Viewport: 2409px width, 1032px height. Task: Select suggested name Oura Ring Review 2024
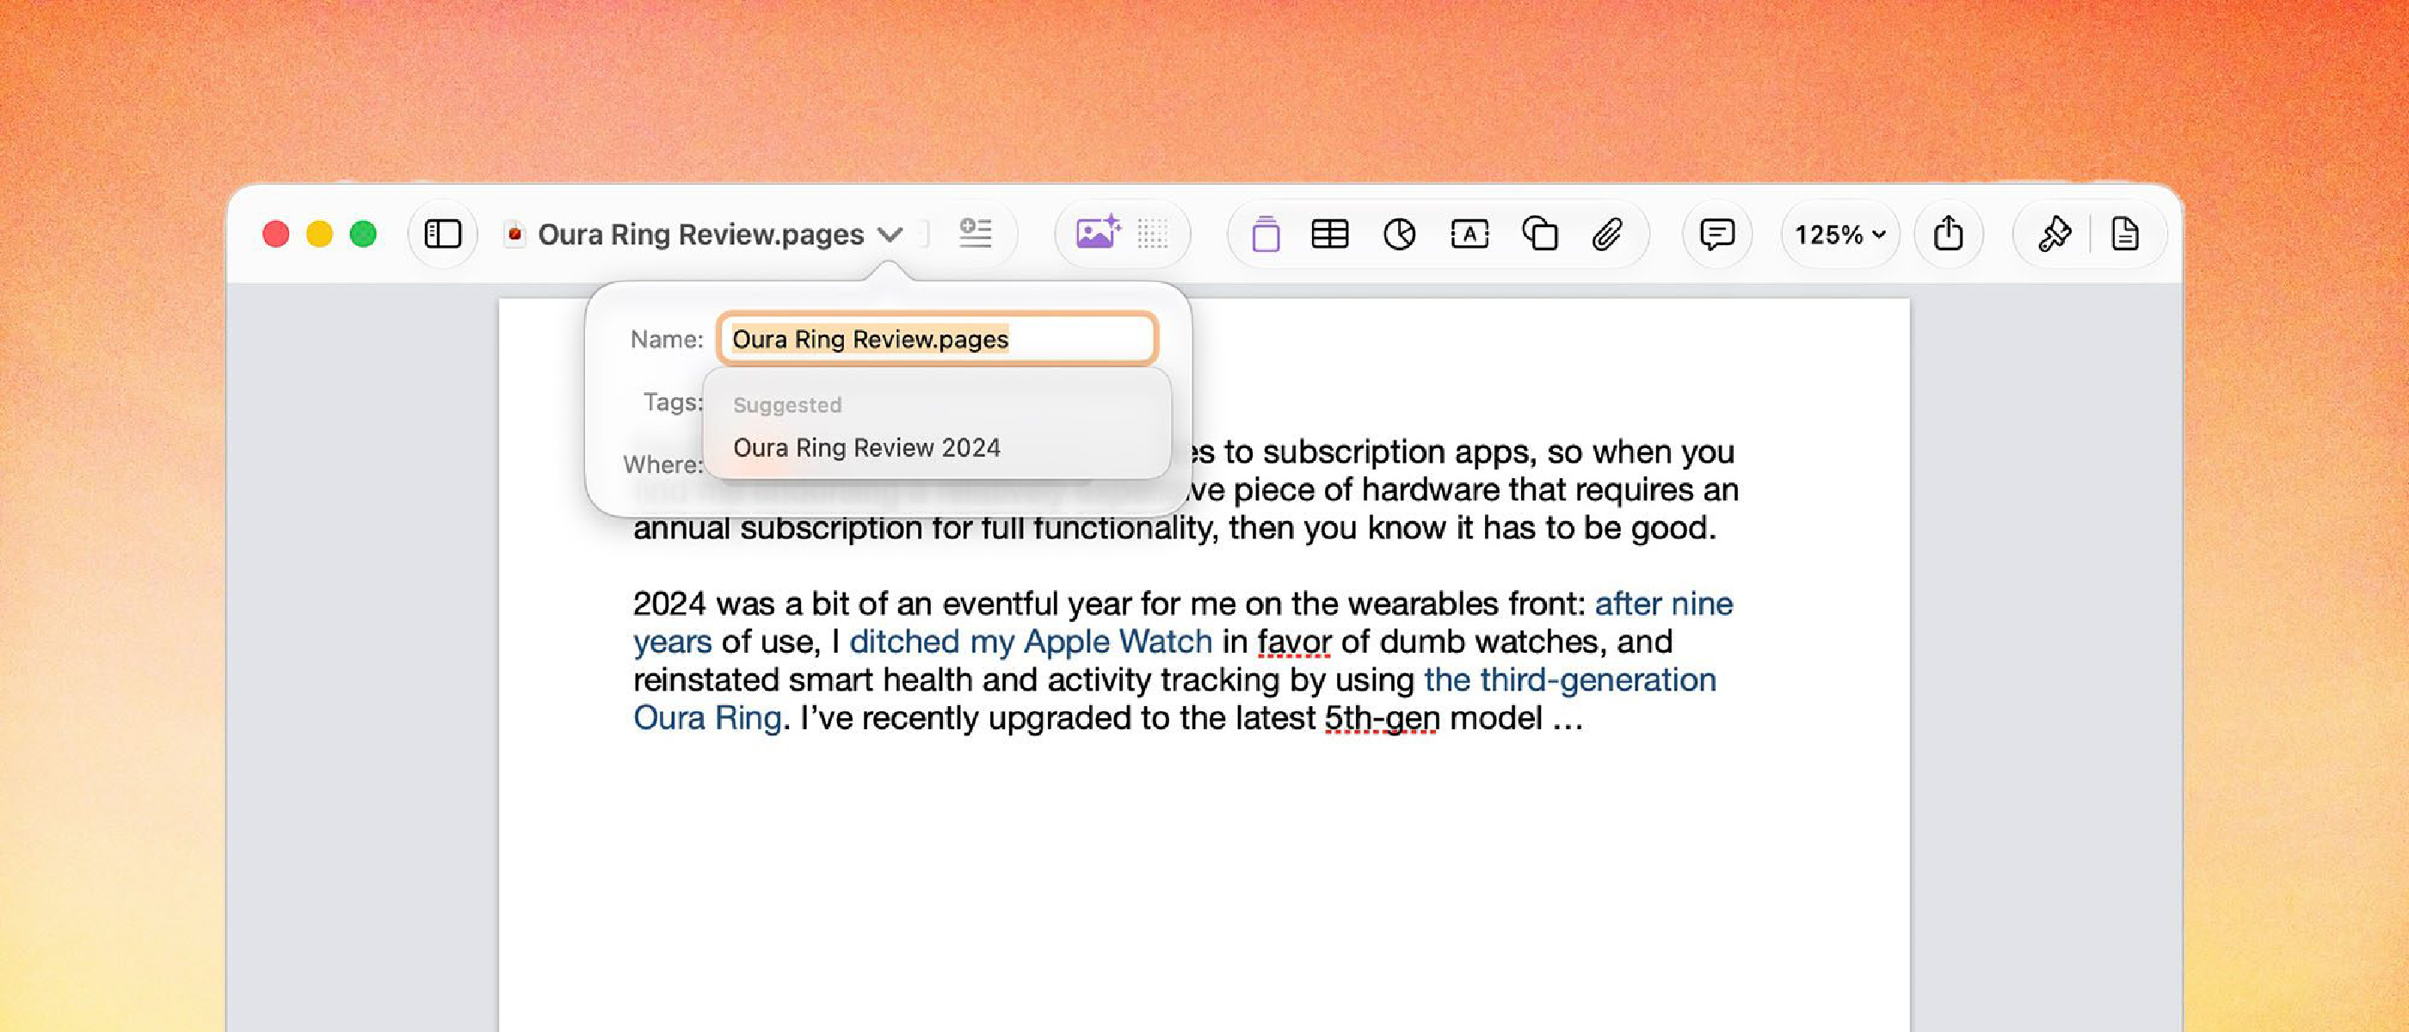[866, 448]
